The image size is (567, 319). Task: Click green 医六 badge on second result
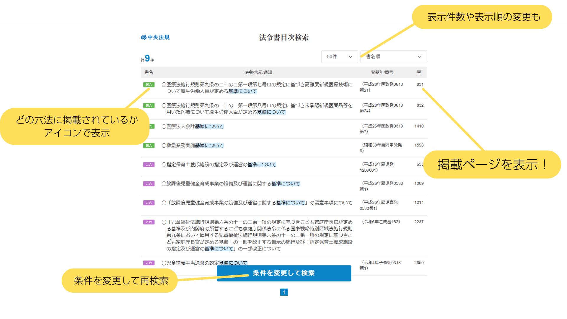pos(149,106)
